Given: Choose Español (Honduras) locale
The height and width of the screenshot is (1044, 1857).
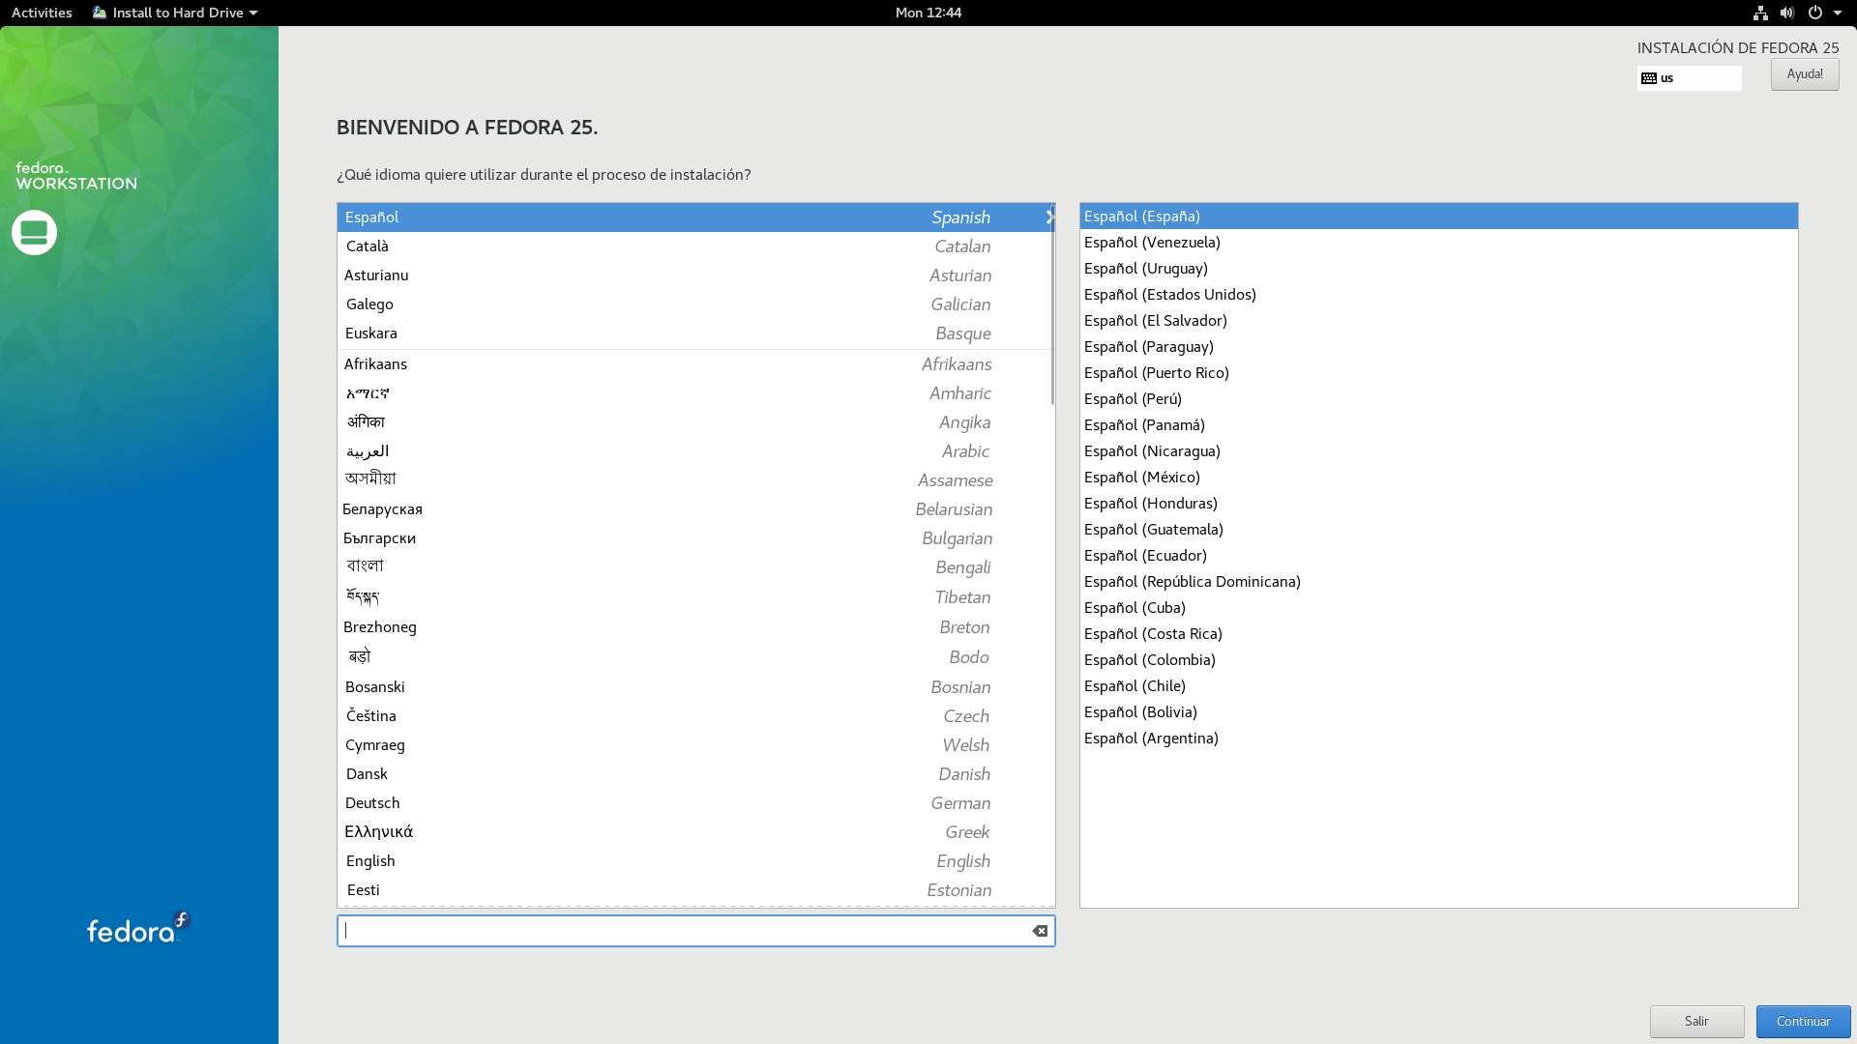Looking at the screenshot, I should [1439, 504].
